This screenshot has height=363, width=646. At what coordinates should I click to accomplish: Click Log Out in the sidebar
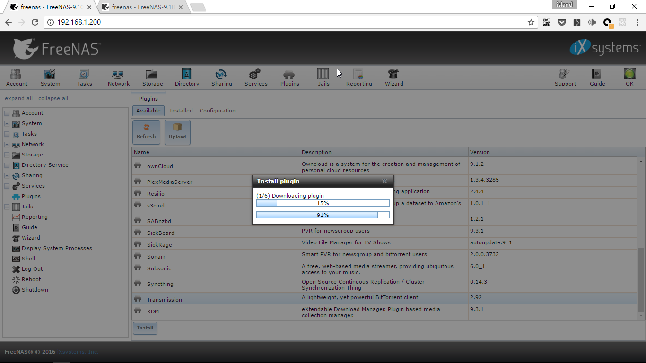[x=32, y=269]
